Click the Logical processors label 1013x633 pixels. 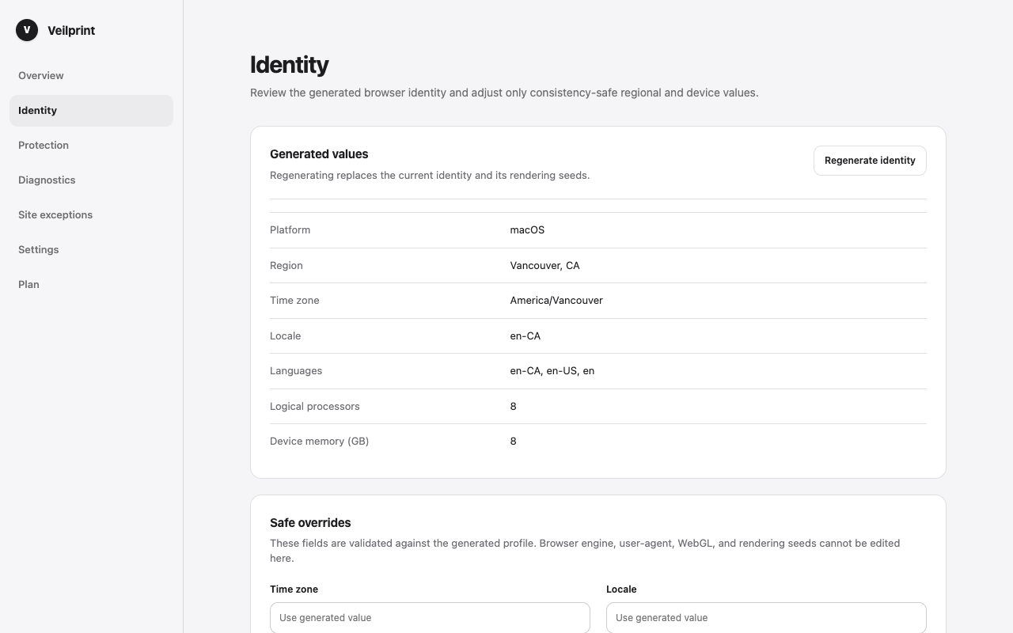315,407
